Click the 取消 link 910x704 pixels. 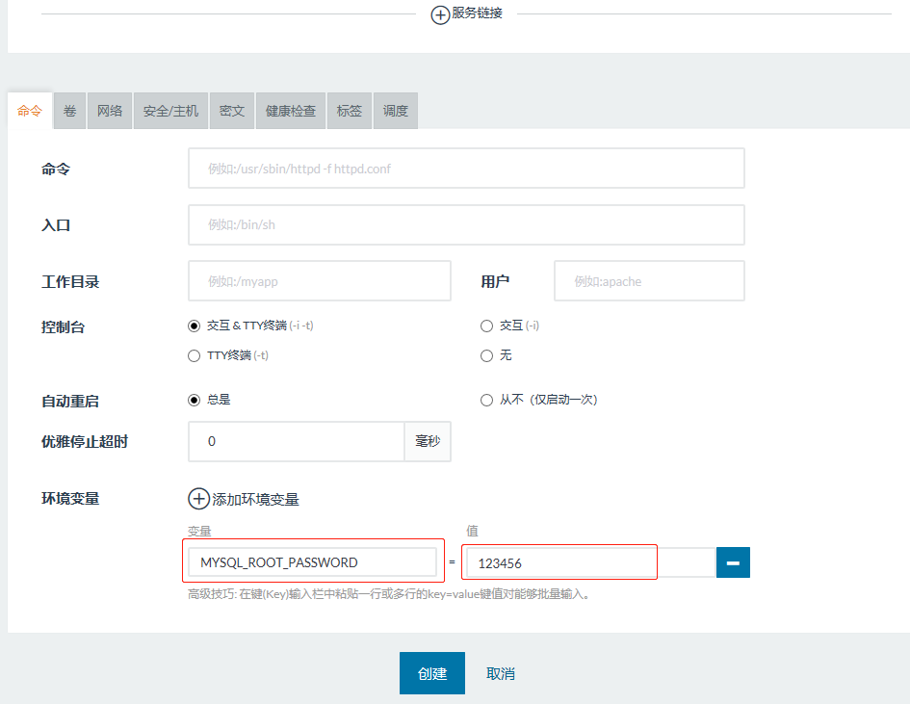pyautogui.click(x=501, y=674)
